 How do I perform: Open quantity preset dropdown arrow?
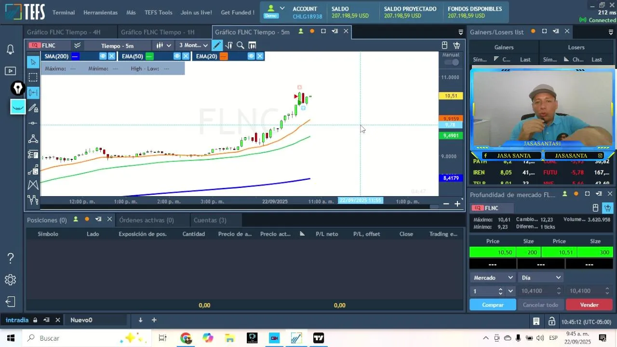pyautogui.click(x=510, y=291)
